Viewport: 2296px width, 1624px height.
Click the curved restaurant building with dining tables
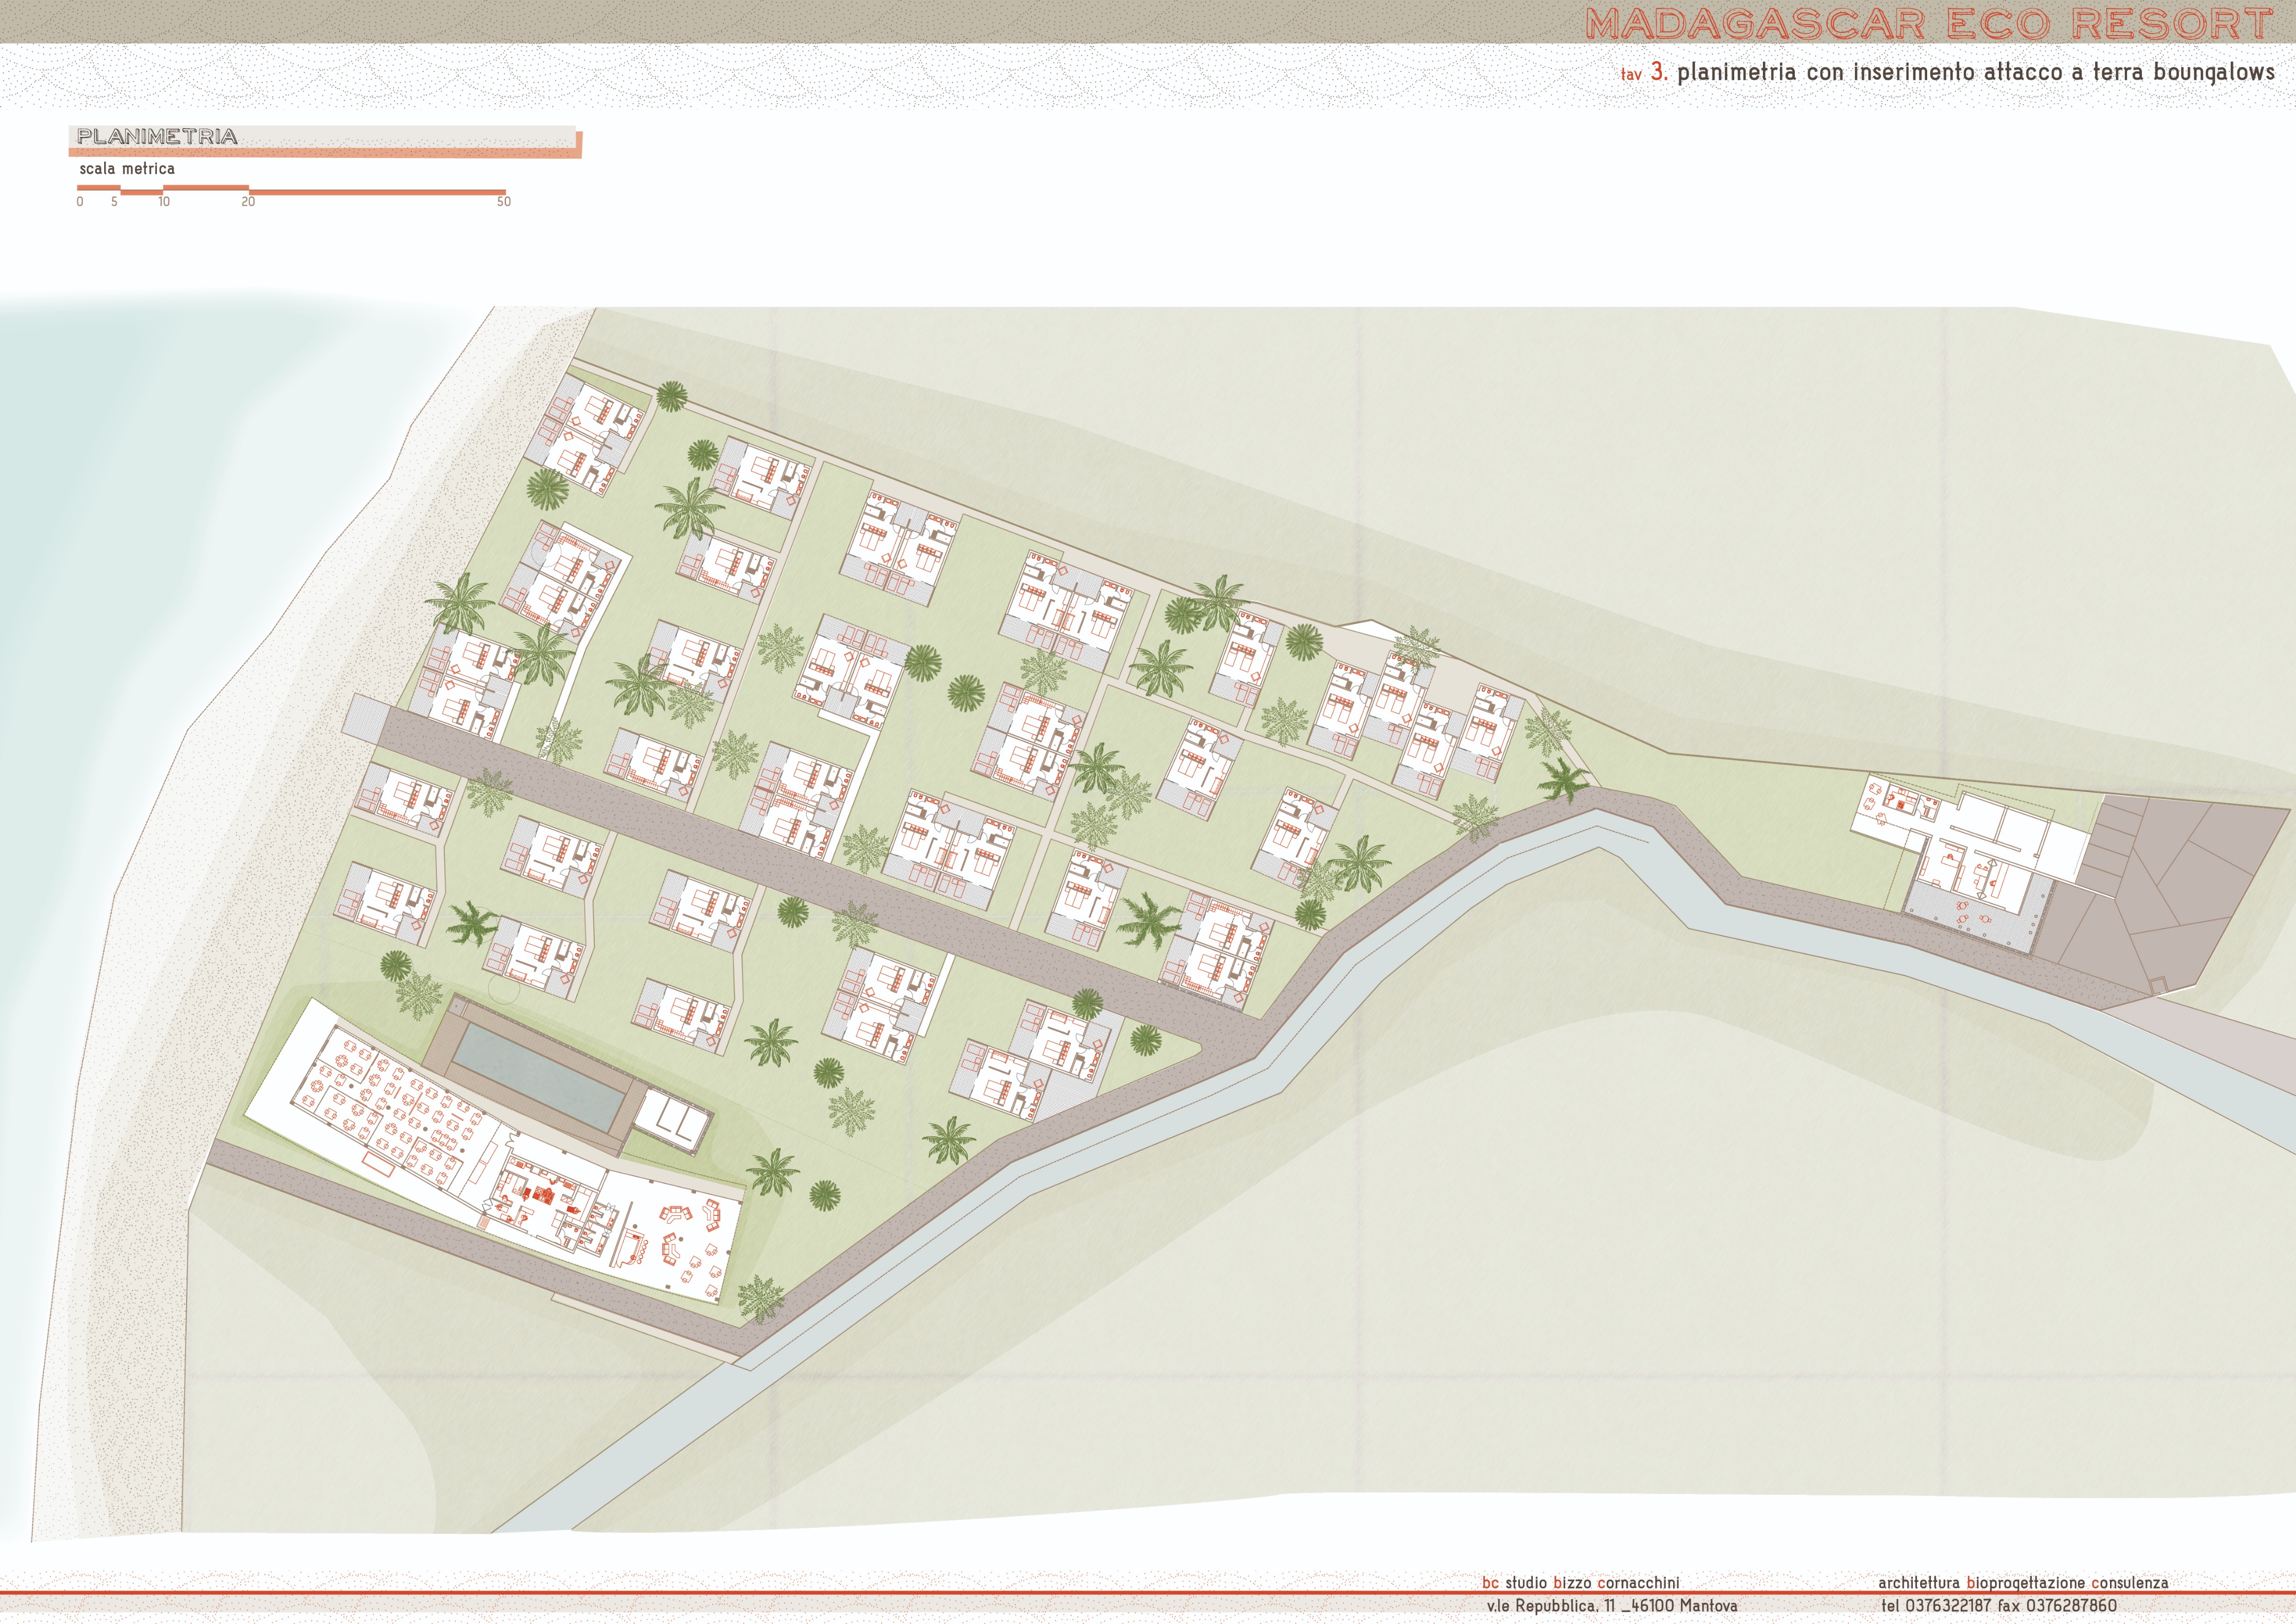coord(495,1160)
